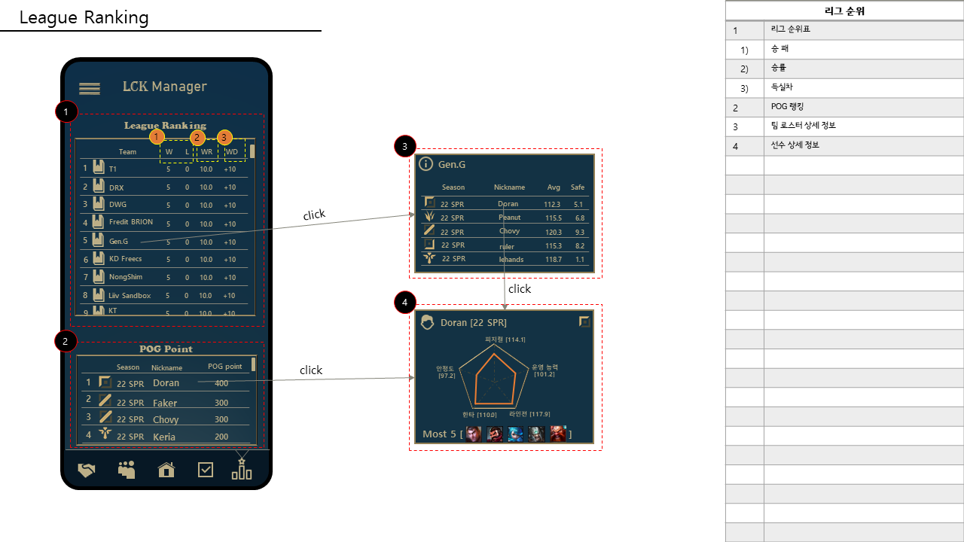Click the top lane icon in Doran detail corner

[x=584, y=322]
